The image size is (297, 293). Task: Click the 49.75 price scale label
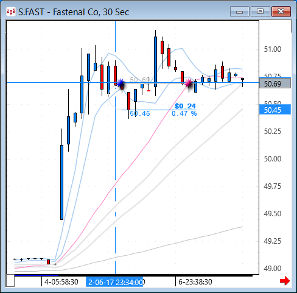[273, 186]
